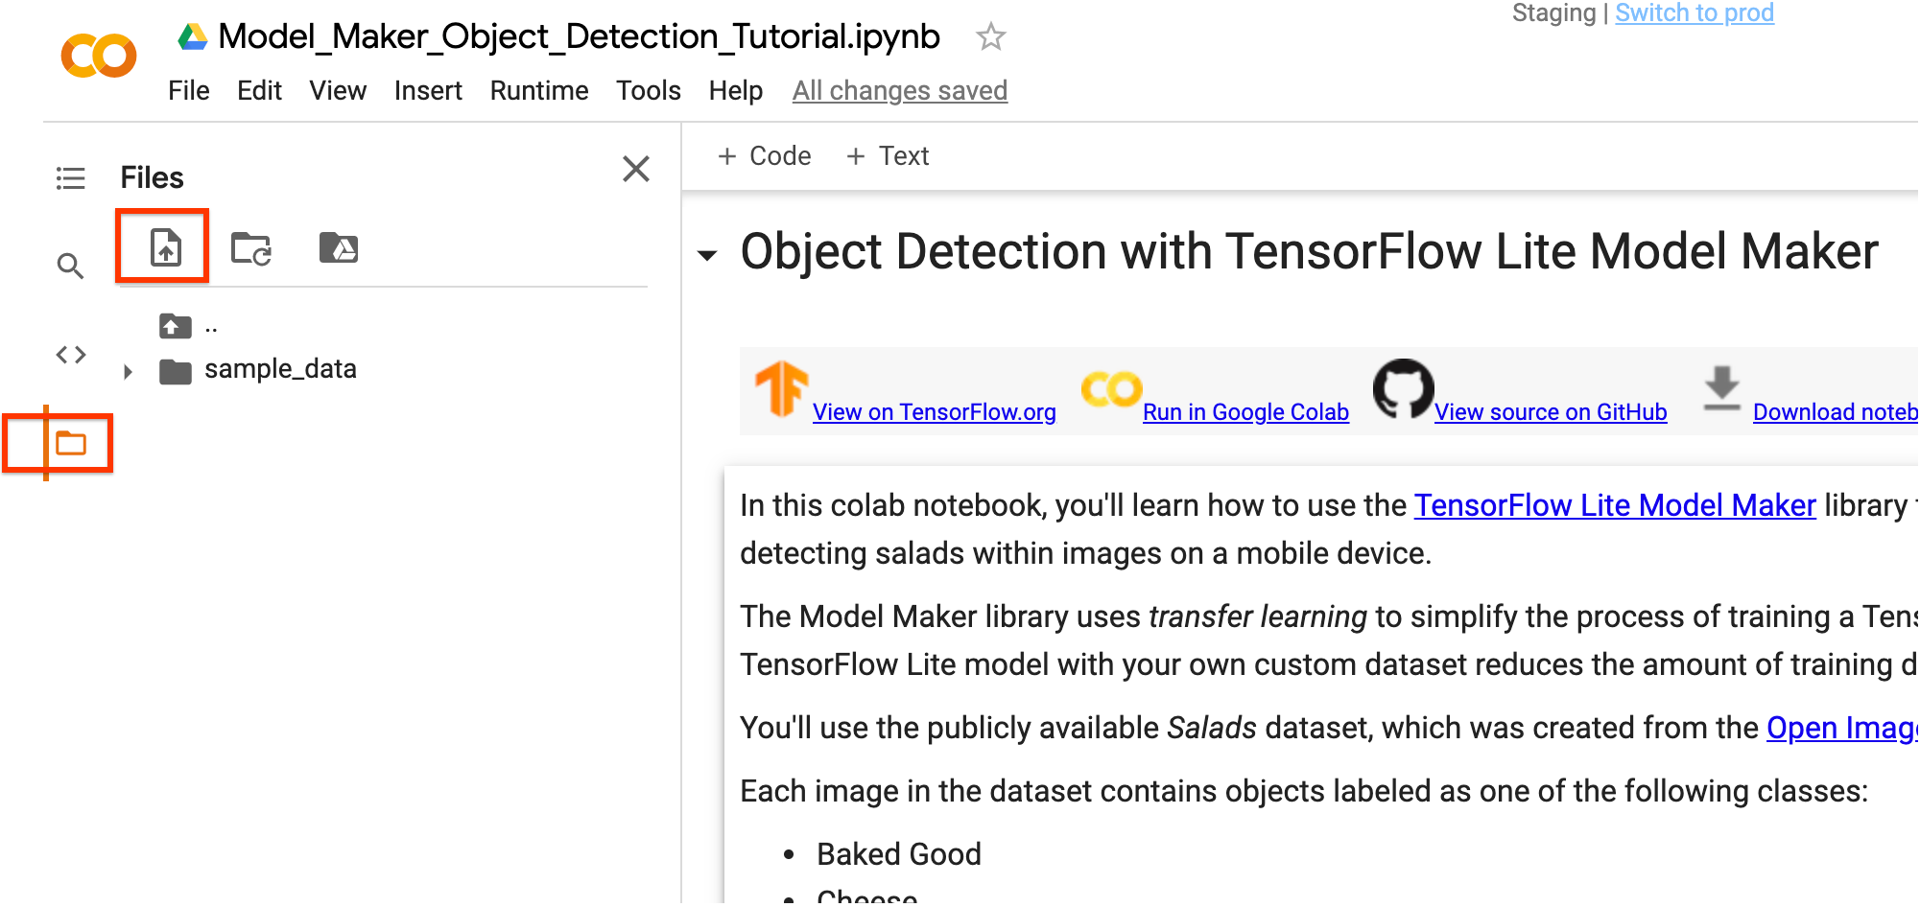
Task: Open the table of contents sidebar icon
Action: 71,178
